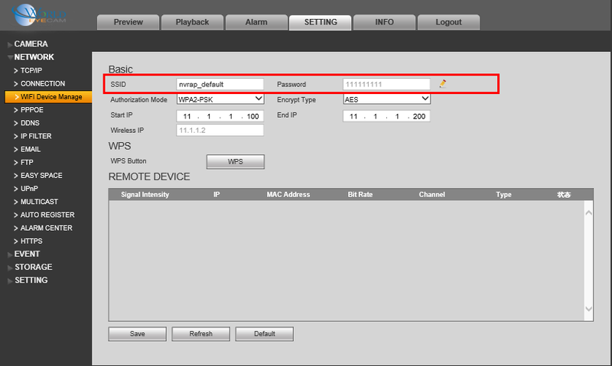Click the End IP last octet 200

pyautogui.click(x=418, y=116)
